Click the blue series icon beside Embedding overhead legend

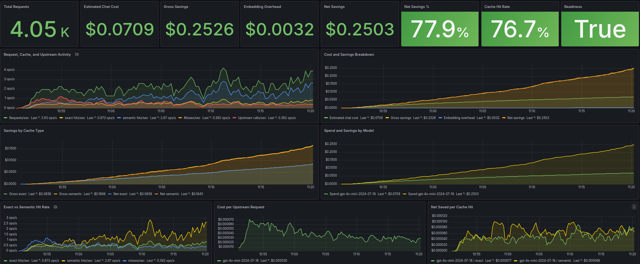[x=440, y=118]
